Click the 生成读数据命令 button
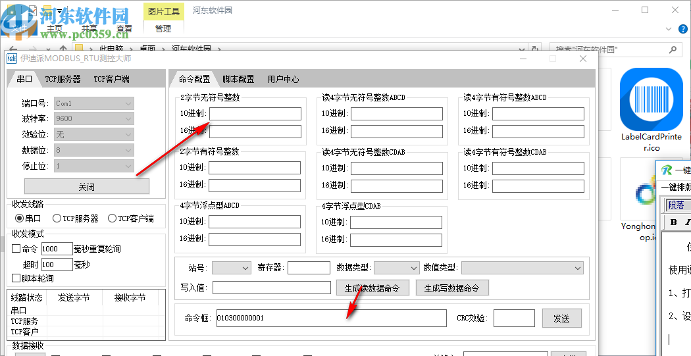 pos(372,288)
